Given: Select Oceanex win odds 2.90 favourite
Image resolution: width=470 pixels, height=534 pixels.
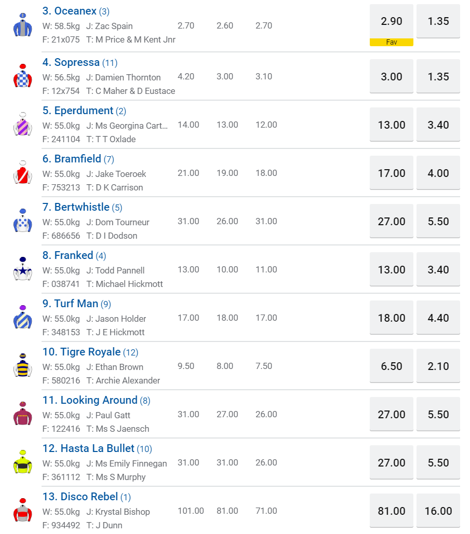Looking at the screenshot, I should (x=392, y=21).
